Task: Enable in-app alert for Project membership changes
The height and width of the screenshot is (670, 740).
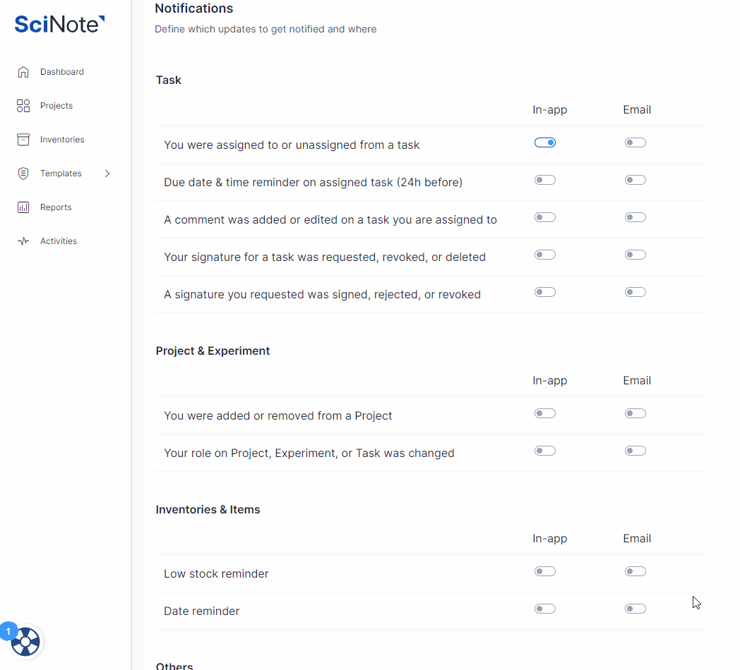Action: click(545, 413)
